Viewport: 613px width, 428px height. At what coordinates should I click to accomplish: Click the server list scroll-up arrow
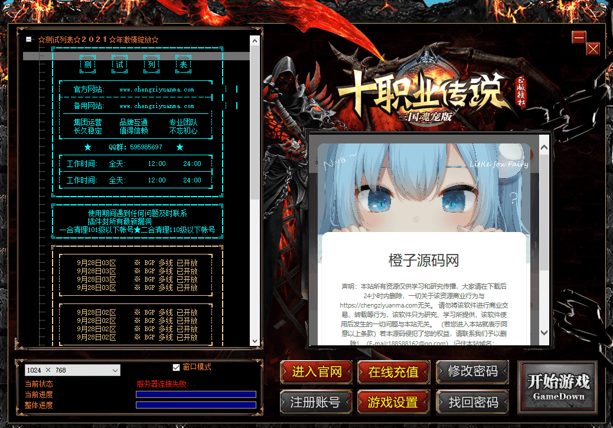255,41
